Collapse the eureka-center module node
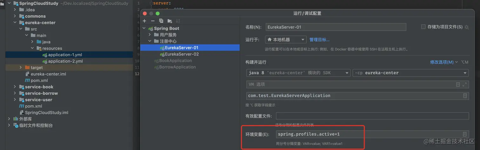This screenshot has width=480, height=150. [x=15, y=23]
